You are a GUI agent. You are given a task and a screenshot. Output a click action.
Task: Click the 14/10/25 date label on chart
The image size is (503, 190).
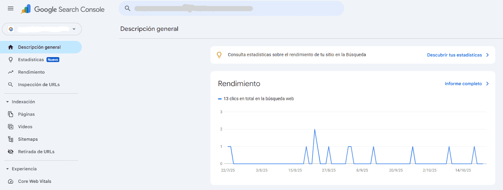(x=463, y=170)
